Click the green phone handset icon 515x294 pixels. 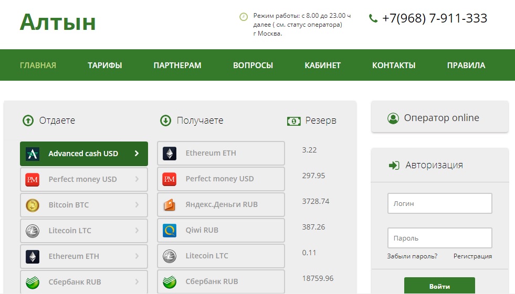point(373,18)
